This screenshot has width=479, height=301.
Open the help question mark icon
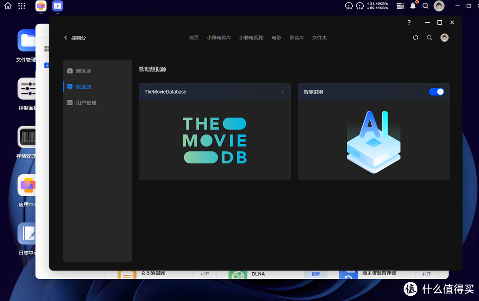pyautogui.click(x=409, y=23)
